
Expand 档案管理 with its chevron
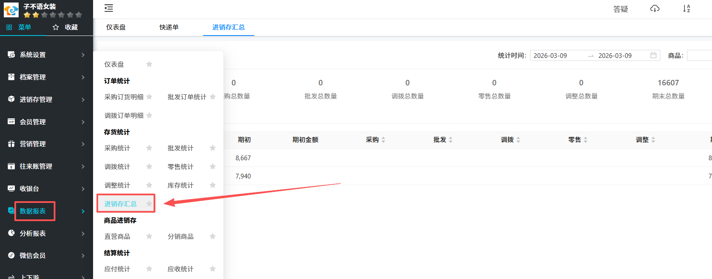83,77
